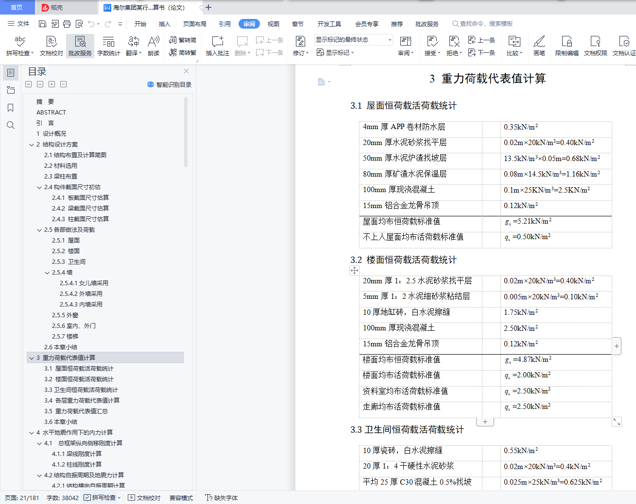Screen dimensions: 636x504
Task: Toggle 修订 track changes
Action: pyautogui.click(x=301, y=46)
